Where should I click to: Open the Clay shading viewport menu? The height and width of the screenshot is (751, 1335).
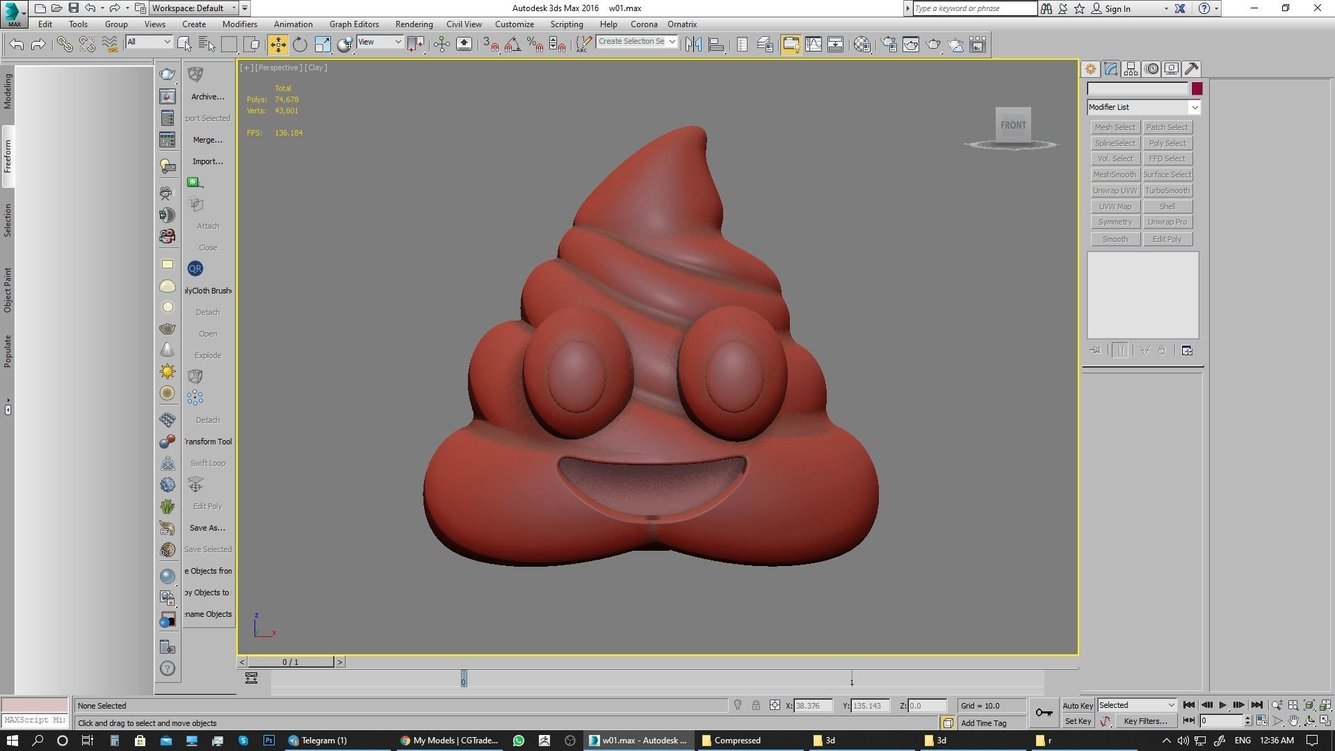tap(316, 67)
